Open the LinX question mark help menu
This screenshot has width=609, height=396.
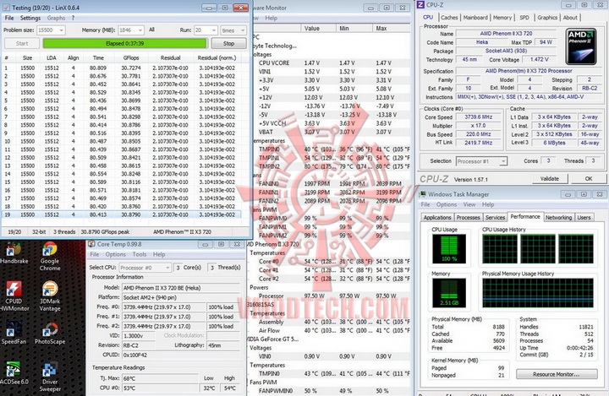point(73,19)
